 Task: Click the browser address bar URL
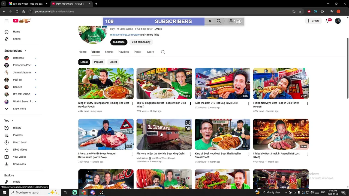click(x=55, y=11)
